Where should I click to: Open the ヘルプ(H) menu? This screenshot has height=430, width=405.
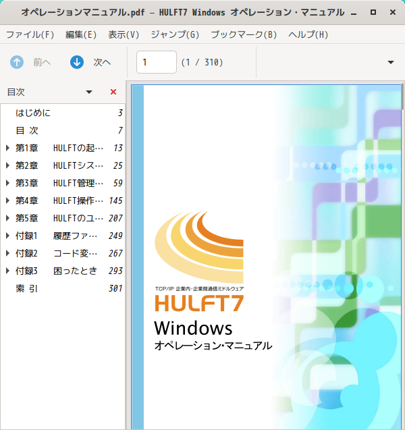point(308,34)
